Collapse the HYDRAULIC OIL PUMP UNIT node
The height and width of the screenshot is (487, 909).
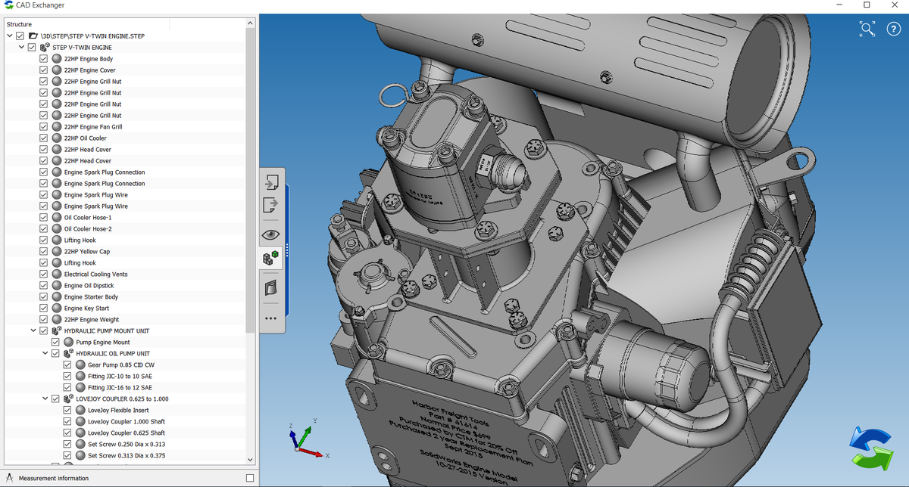(x=45, y=353)
